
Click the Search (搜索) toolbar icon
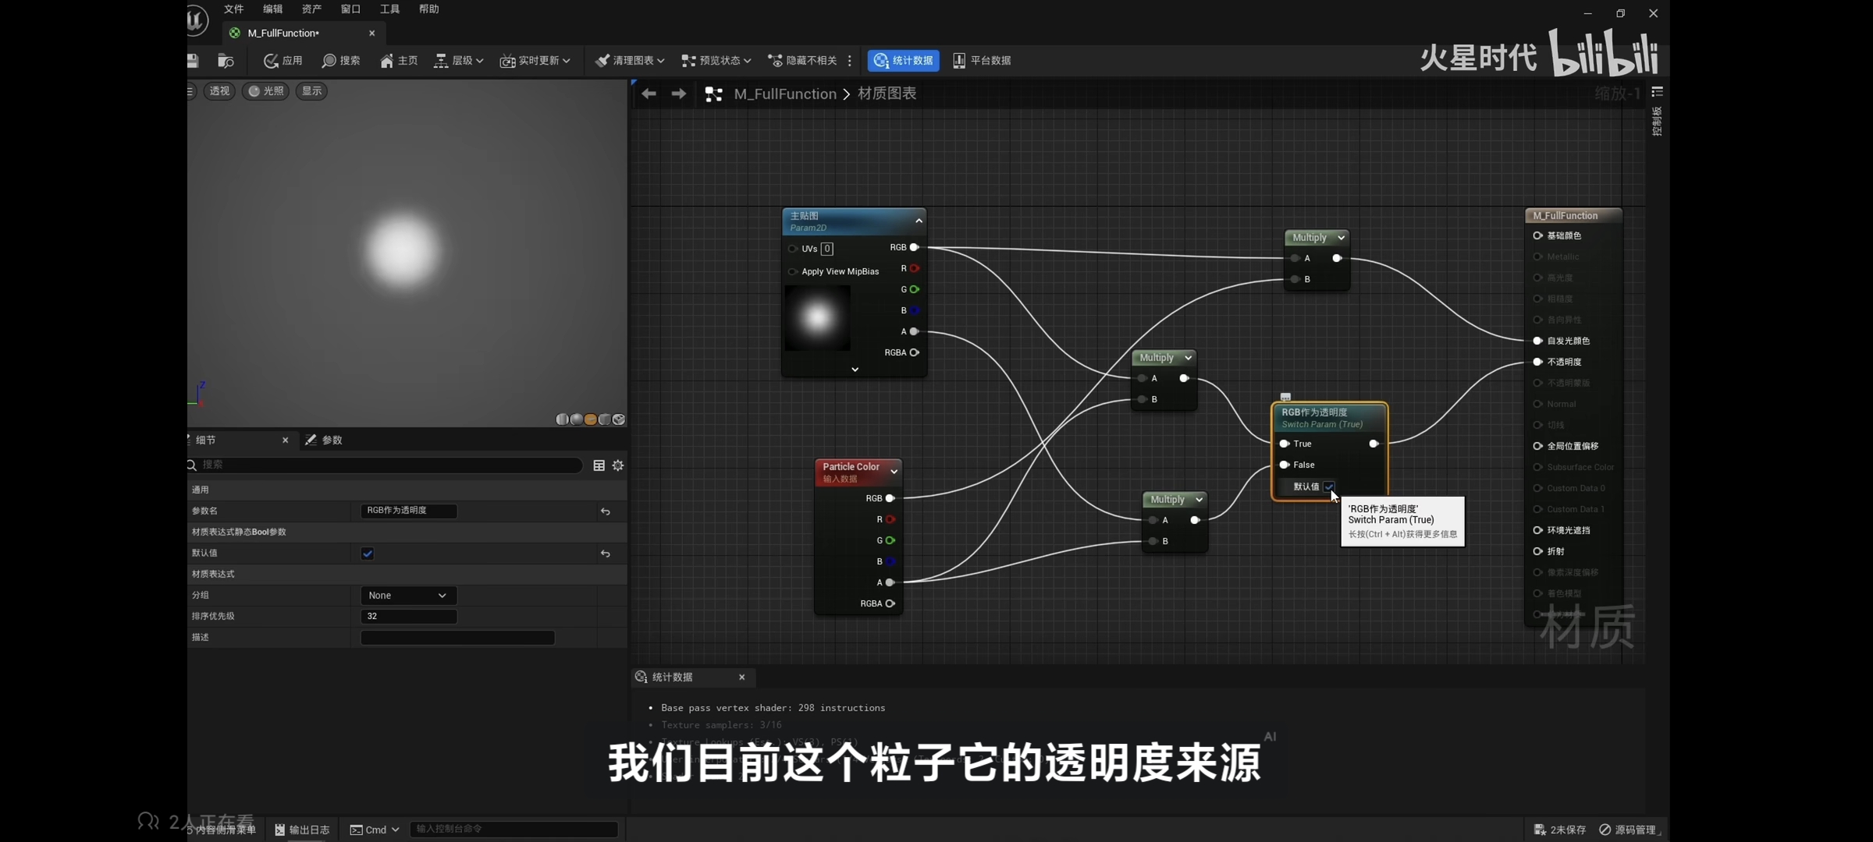pos(329,61)
